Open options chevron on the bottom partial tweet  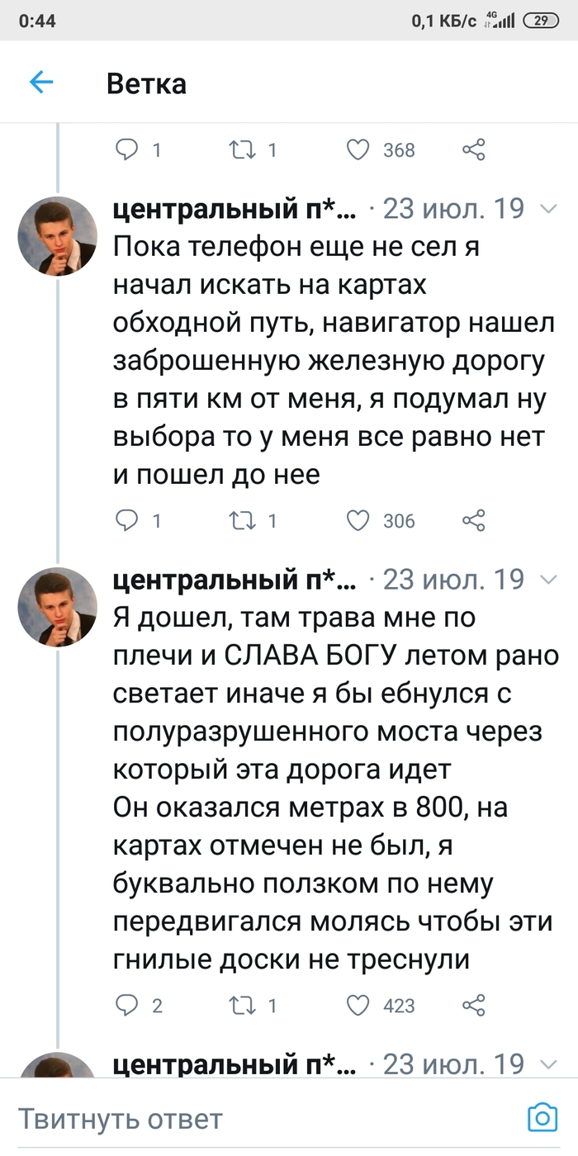548,1064
